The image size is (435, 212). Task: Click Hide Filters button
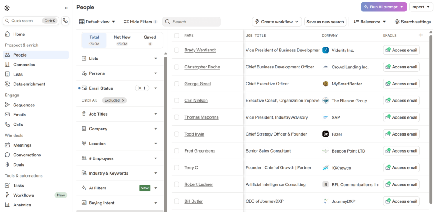point(140,22)
